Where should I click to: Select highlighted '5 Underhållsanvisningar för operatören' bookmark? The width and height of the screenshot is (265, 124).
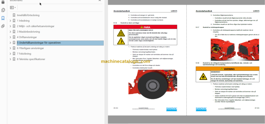60,43
